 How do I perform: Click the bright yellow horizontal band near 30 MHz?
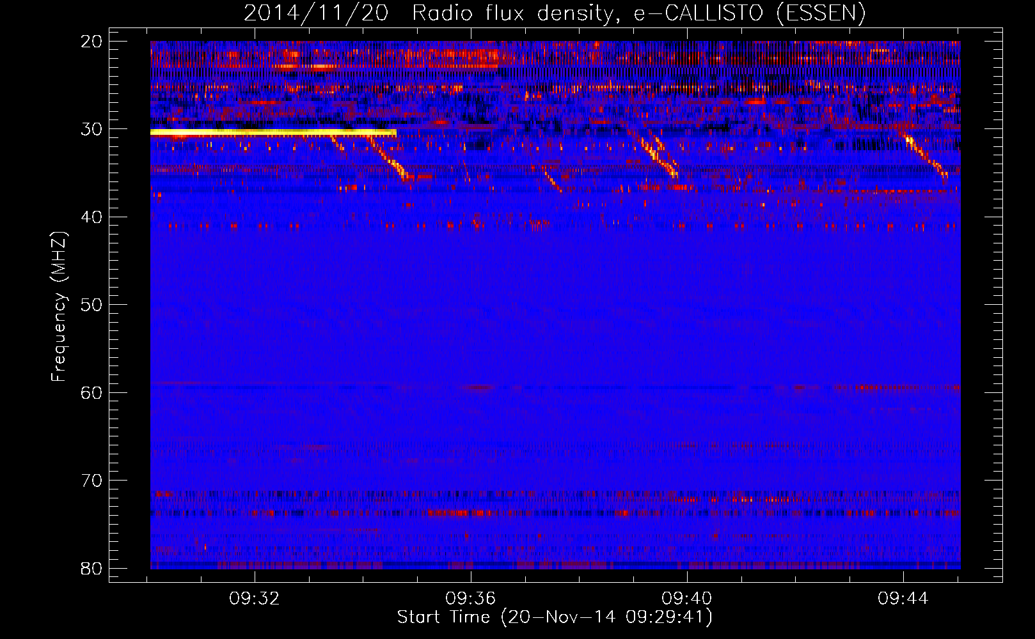coord(273,132)
